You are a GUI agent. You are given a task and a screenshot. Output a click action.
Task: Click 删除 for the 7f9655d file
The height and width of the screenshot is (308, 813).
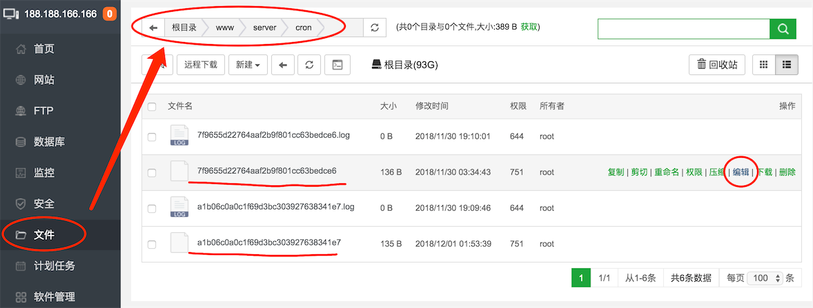point(787,172)
